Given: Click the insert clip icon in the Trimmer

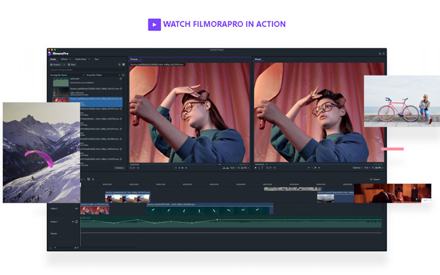Looking at the screenshot, I should (224, 168).
